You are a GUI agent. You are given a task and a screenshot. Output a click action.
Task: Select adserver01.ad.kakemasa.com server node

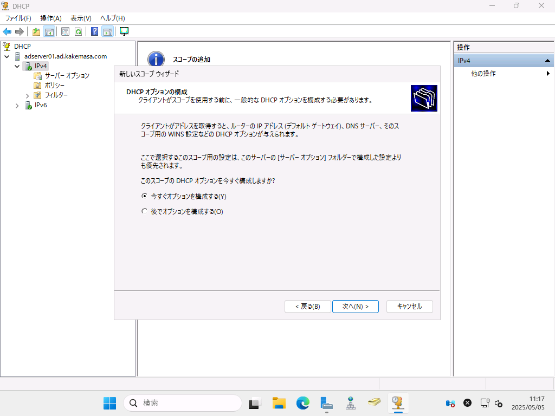pyautogui.click(x=66, y=56)
